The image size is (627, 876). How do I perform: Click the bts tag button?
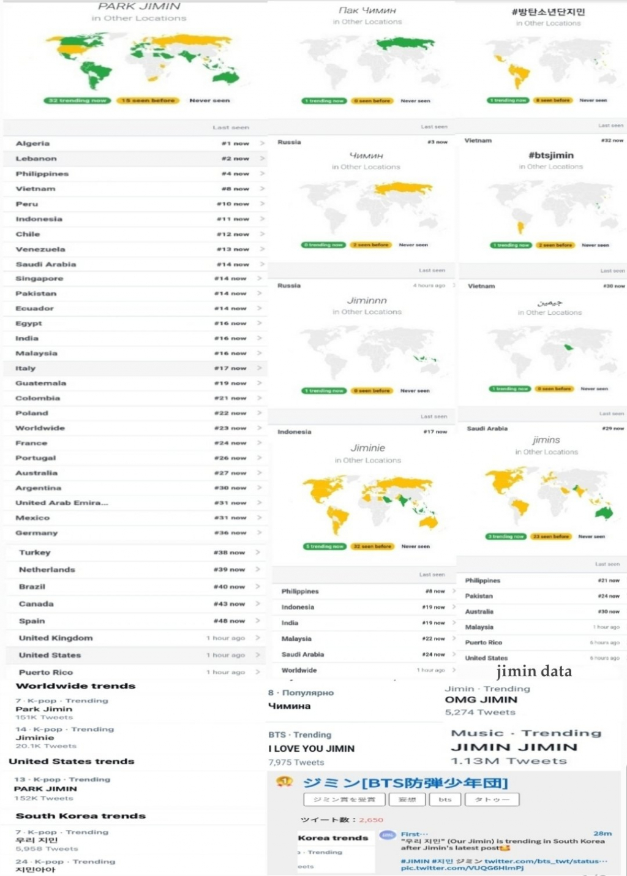(445, 799)
